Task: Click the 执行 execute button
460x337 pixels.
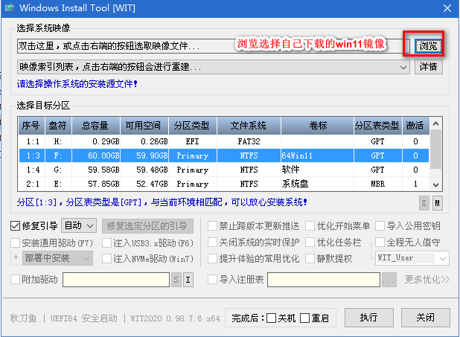Action: pyautogui.click(x=369, y=318)
